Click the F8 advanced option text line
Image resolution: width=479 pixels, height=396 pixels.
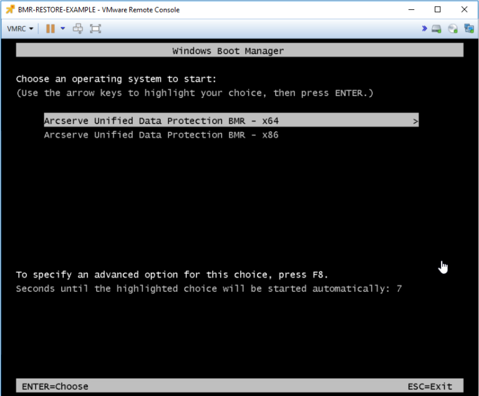click(172, 274)
